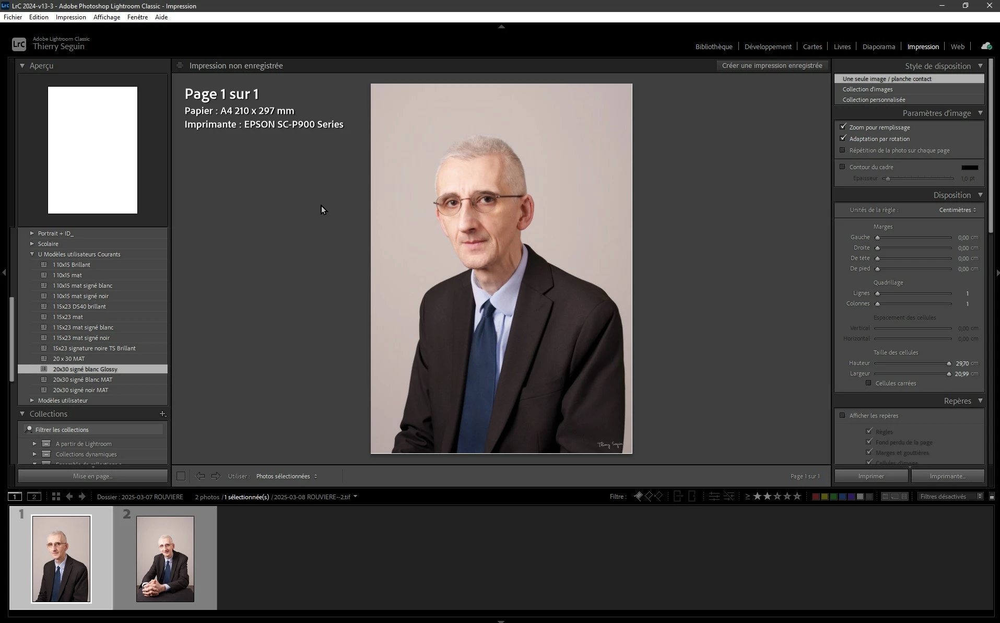Set filter to five stars rating
This screenshot has height=623, width=1000.
pyautogui.click(x=797, y=497)
